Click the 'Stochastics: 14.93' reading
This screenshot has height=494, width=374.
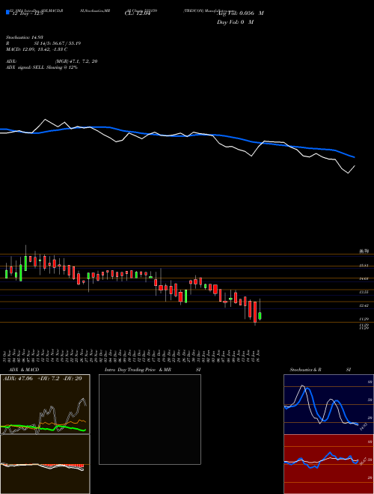tap(24, 37)
